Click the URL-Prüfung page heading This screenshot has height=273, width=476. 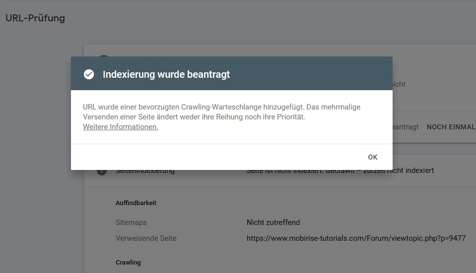[x=35, y=18]
